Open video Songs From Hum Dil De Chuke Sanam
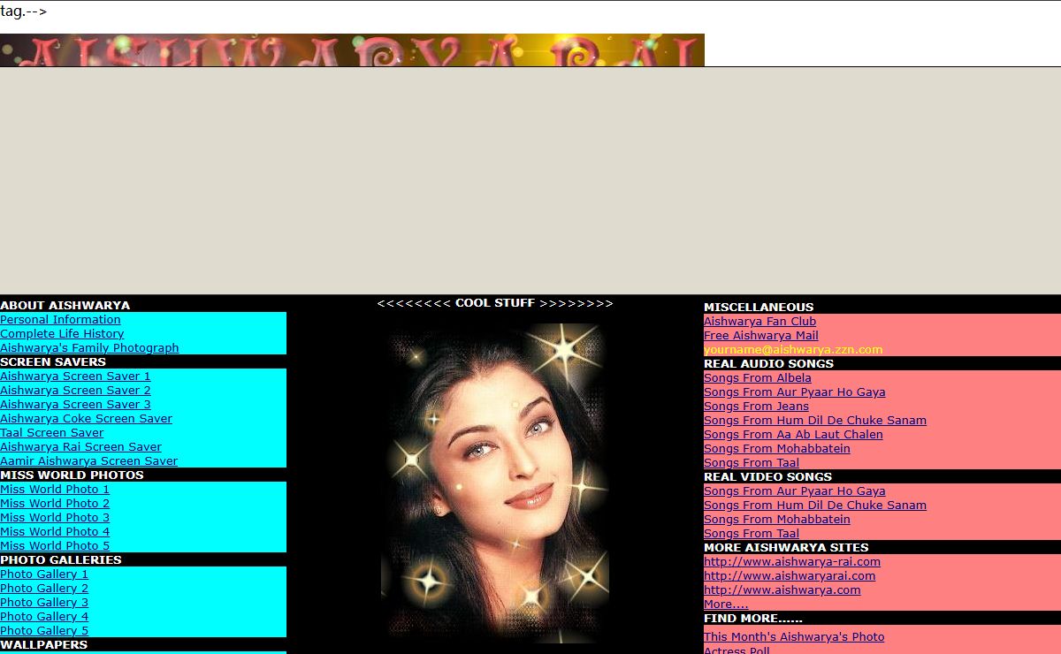 [x=815, y=506]
